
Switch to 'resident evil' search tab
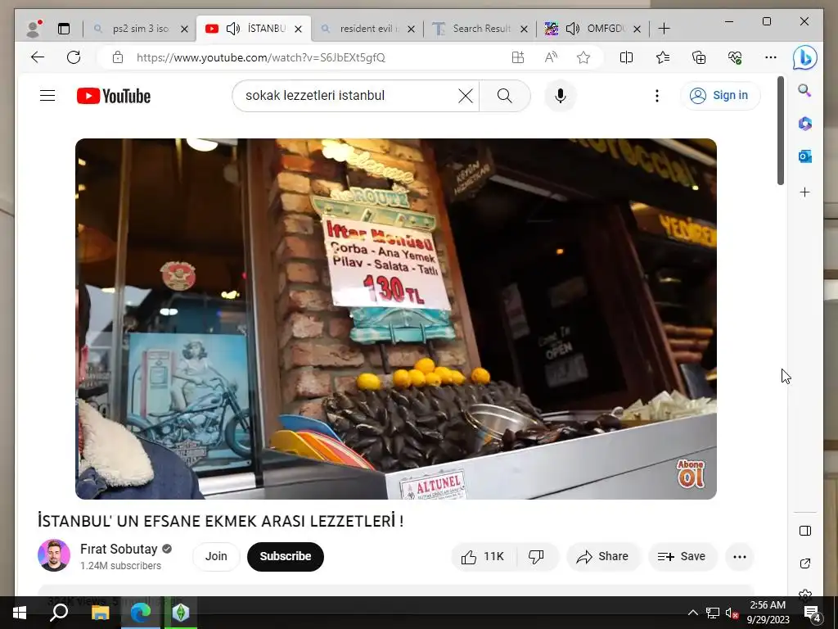[x=367, y=29]
